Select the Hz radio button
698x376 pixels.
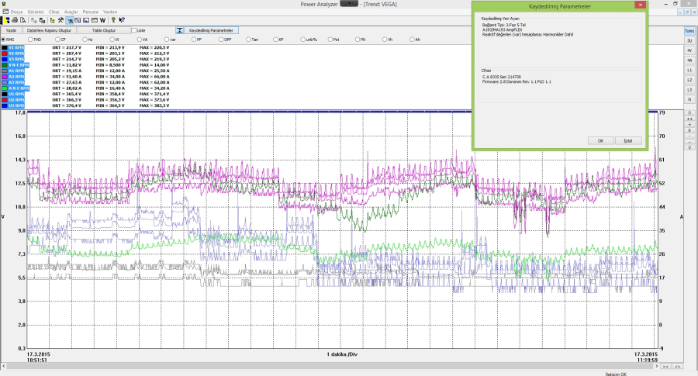(85, 40)
